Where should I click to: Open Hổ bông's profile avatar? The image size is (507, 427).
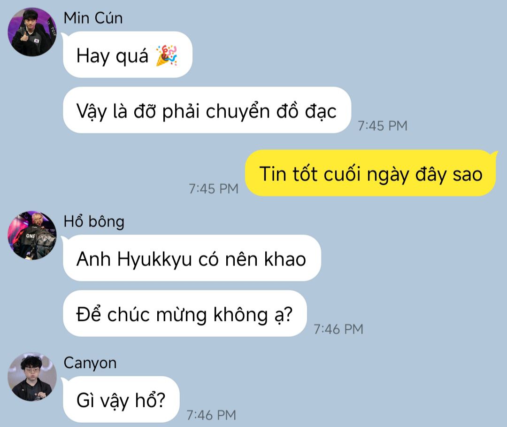point(32,235)
